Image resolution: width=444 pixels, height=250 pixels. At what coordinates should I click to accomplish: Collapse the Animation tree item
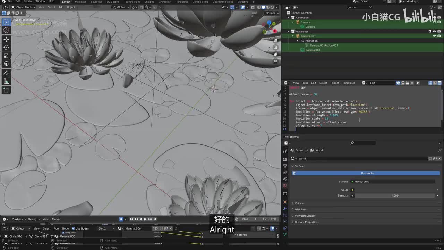coord(297,41)
